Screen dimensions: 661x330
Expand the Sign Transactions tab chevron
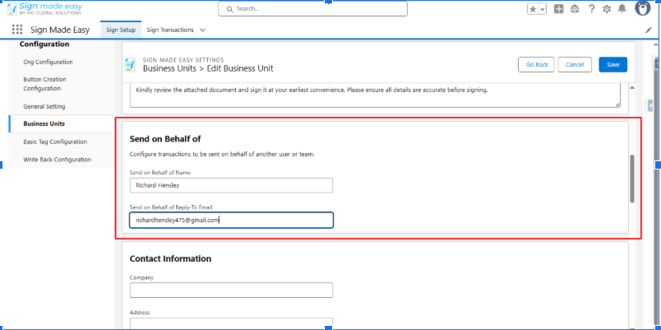tap(203, 30)
